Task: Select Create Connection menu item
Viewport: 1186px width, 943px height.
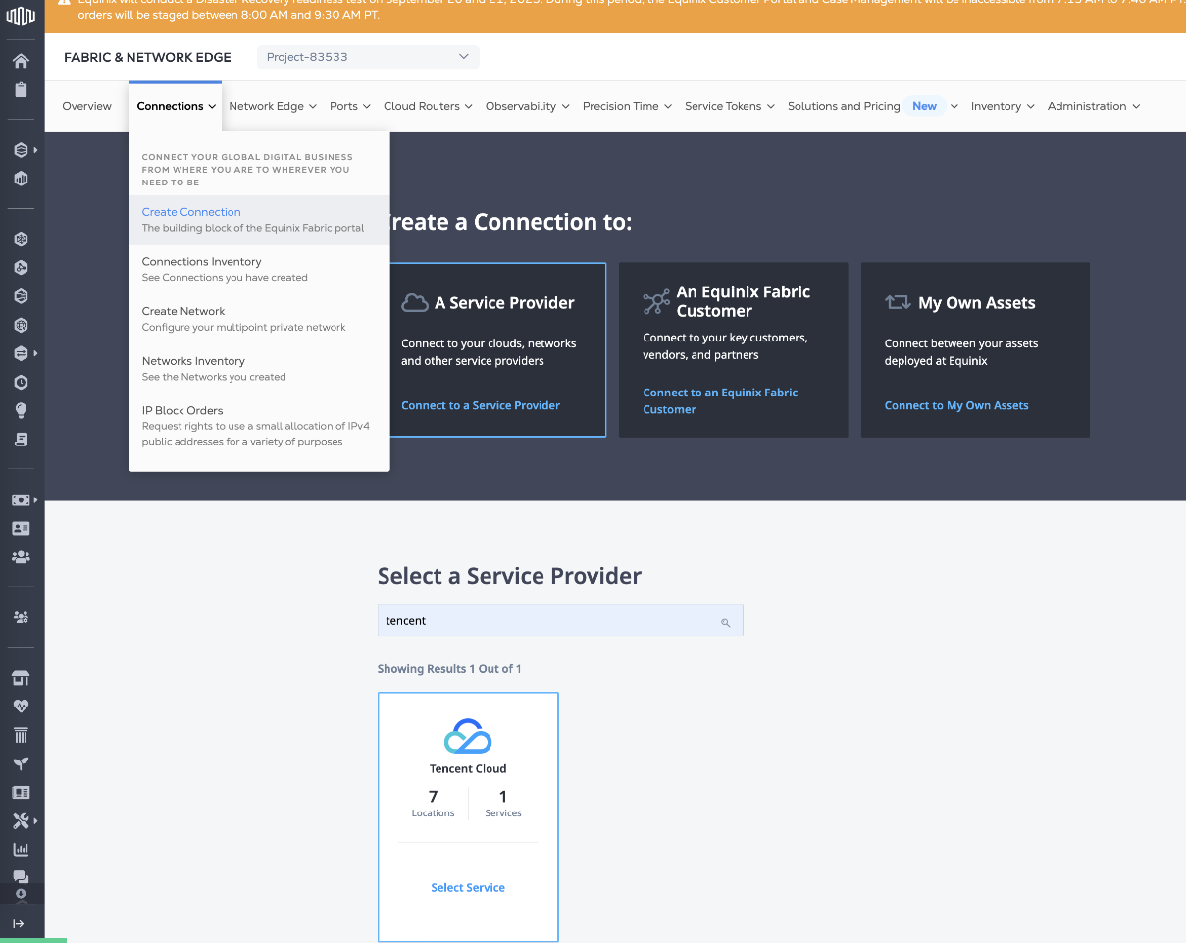Action: point(260,220)
